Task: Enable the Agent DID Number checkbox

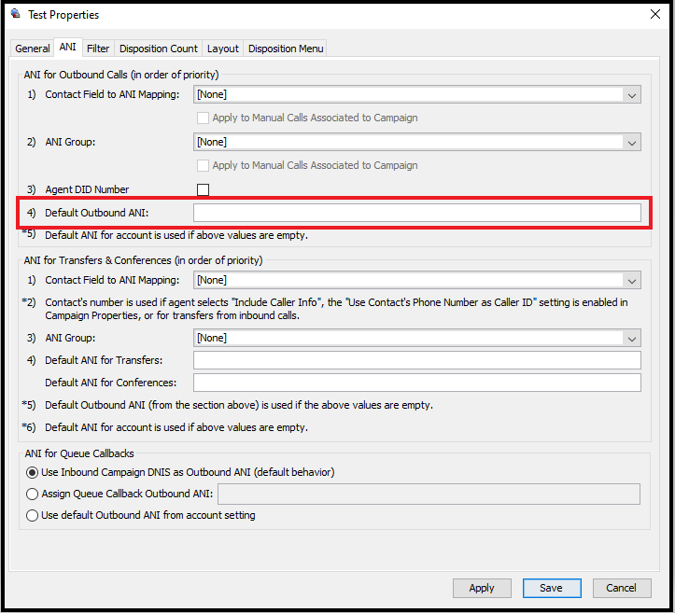Action: (203, 189)
